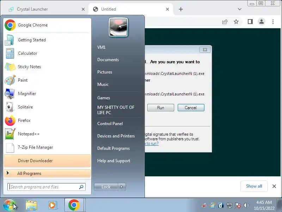This screenshot has width=282, height=212.
Task: Start the Solitaire game
Action: click(47, 107)
